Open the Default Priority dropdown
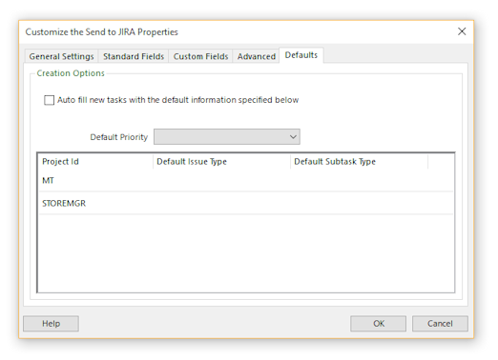This screenshot has height=360, width=498. point(227,137)
